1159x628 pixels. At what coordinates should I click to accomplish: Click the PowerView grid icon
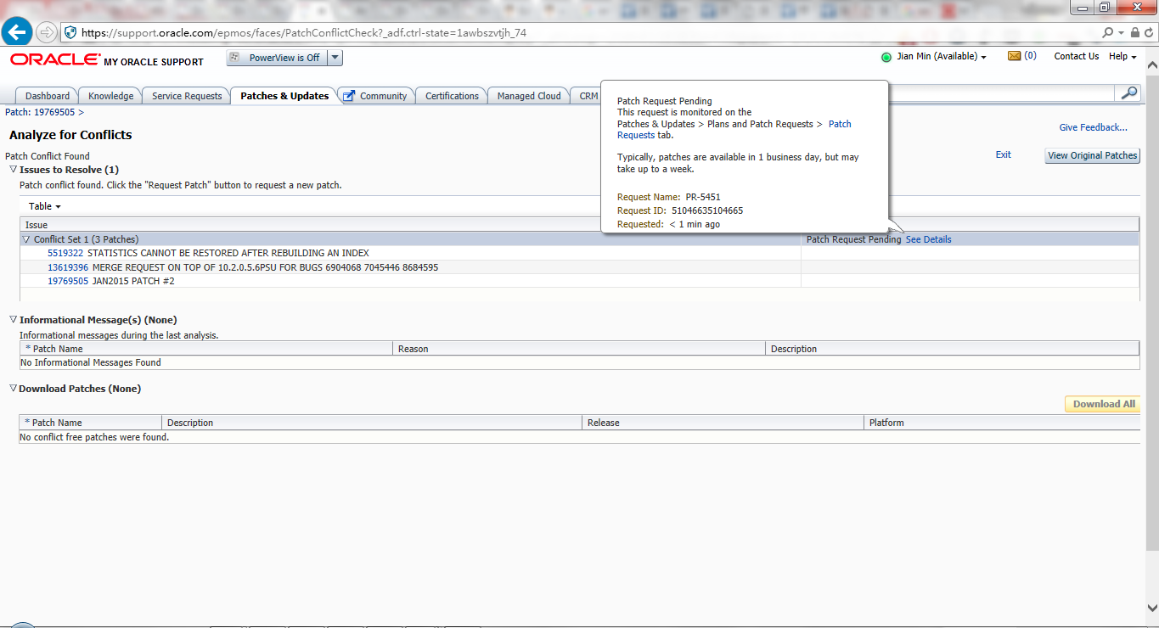235,58
